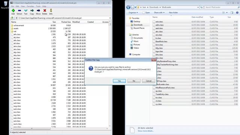Image resolution: width=240 pixels, height=135 pixels.
Task: Click the Delete toolbar icon
Action: [x=45, y=12]
